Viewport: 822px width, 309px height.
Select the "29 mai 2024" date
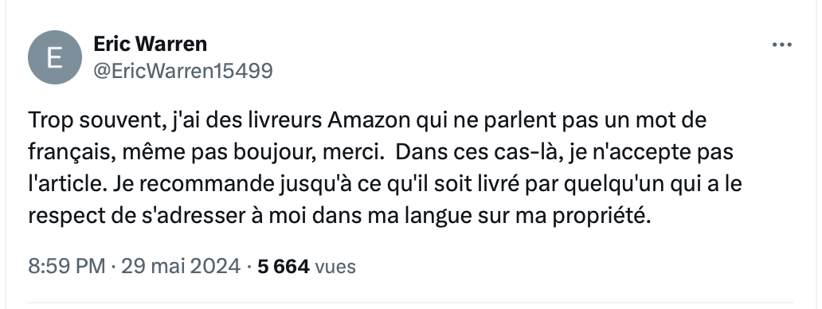[181, 267]
